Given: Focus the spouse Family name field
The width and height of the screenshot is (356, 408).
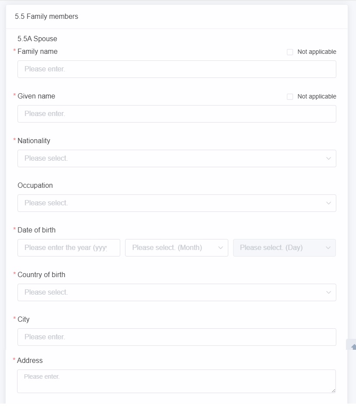Looking at the screenshot, I should point(177,69).
